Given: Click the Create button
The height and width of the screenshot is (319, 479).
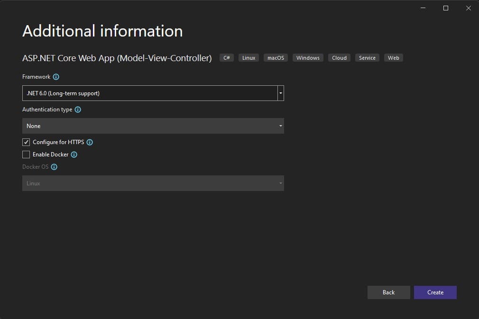Looking at the screenshot, I should coord(435,292).
